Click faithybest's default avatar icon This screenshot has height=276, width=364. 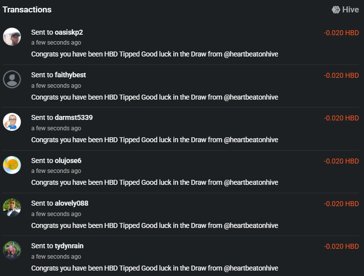[12, 79]
